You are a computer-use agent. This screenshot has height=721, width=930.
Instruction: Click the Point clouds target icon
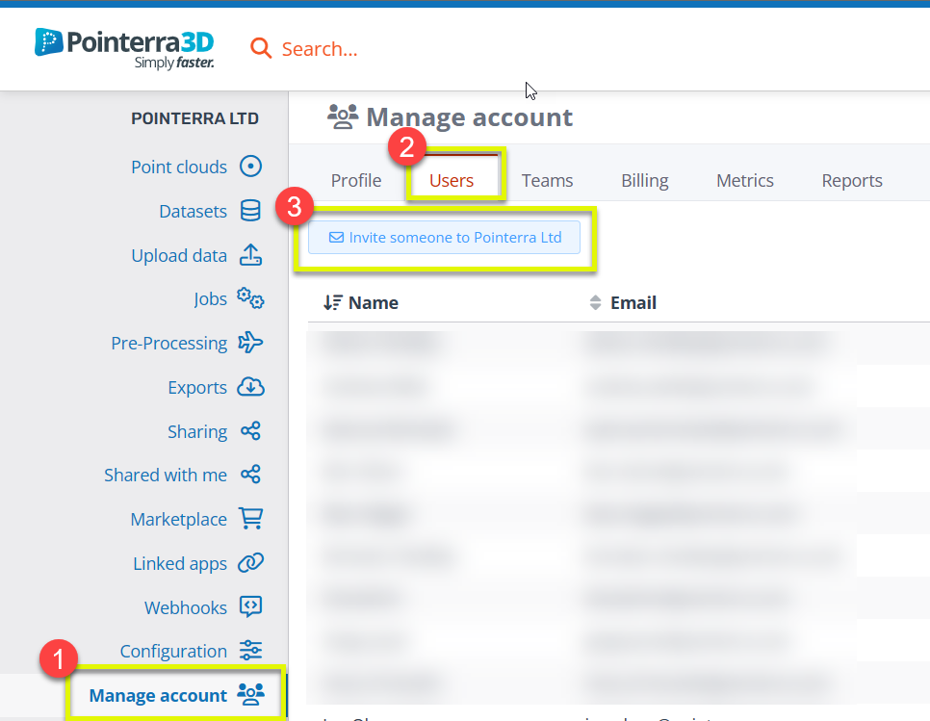(x=250, y=166)
